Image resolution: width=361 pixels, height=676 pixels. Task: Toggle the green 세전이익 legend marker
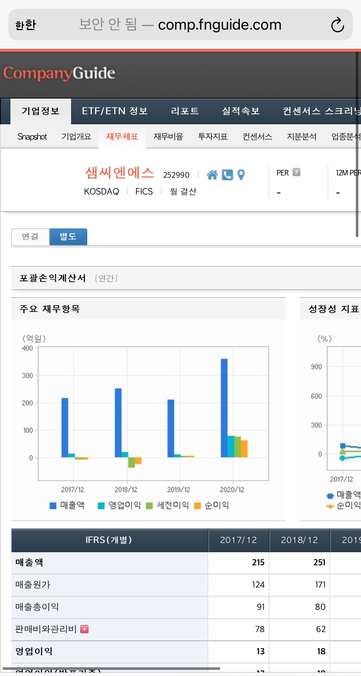(x=149, y=505)
